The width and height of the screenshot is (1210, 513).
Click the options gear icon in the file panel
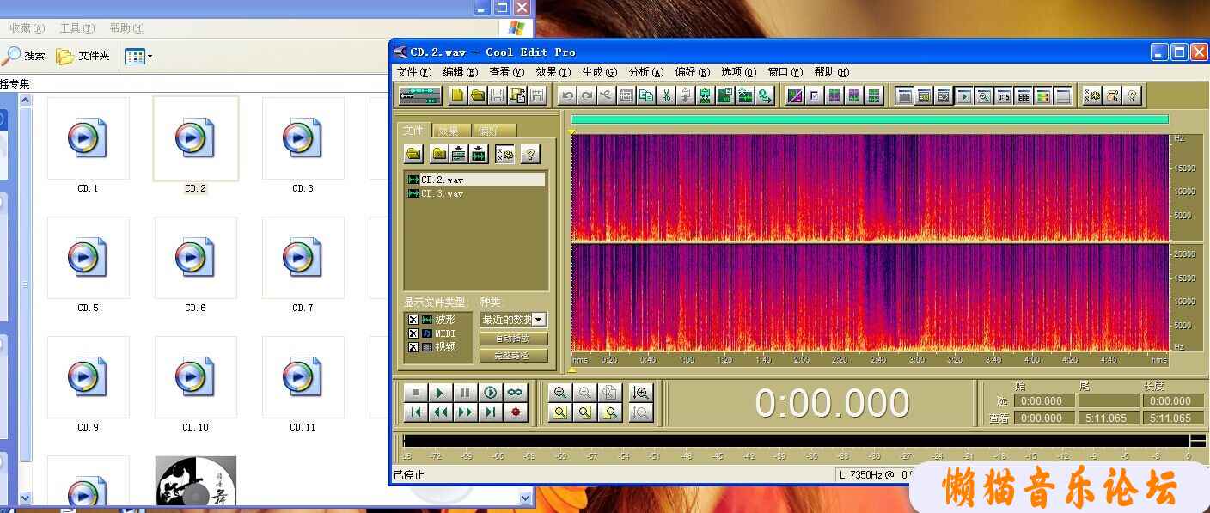(505, 154)
